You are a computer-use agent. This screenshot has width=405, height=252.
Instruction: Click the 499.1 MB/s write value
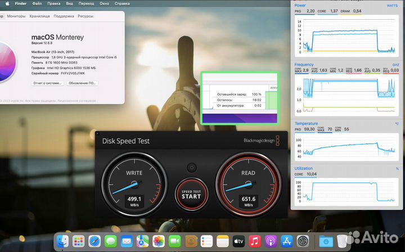134,201
